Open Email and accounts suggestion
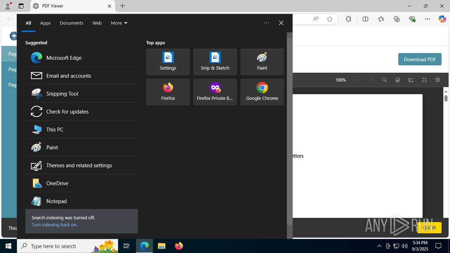This screenshot has height=253, width=450. pos(81,76)
